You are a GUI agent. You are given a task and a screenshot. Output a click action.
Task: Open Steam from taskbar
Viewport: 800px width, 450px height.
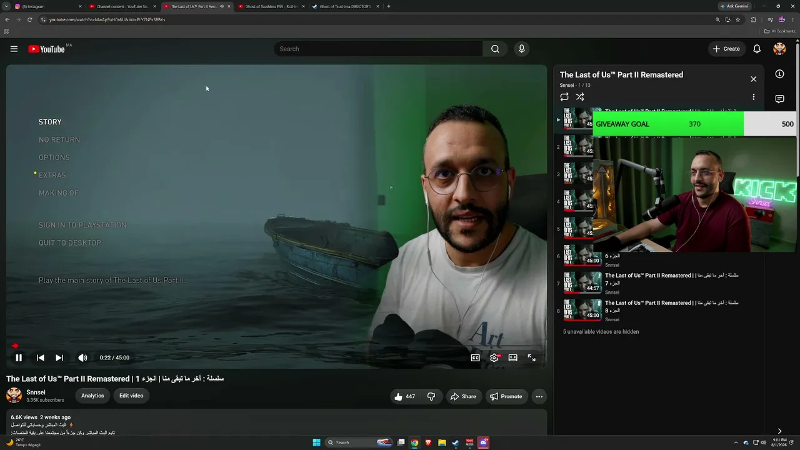pyautogui.click(x=456, y=442)
